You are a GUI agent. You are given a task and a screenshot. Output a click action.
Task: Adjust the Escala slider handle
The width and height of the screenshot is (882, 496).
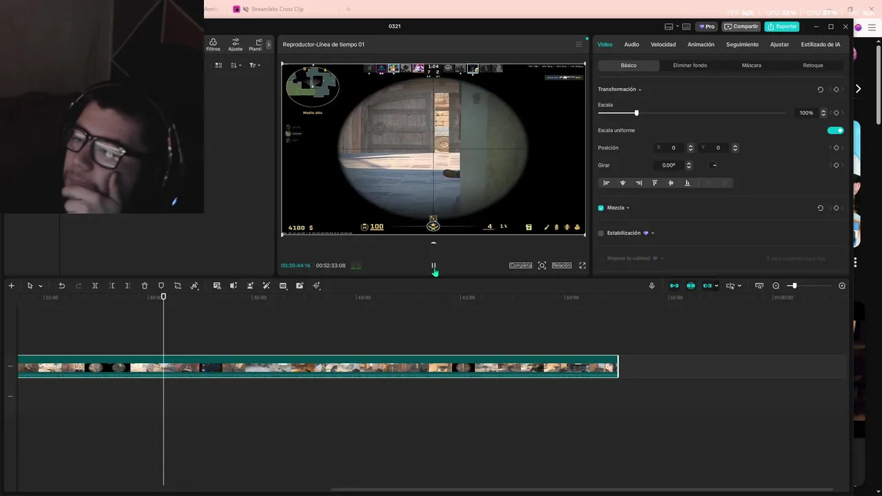pos(636,113)
